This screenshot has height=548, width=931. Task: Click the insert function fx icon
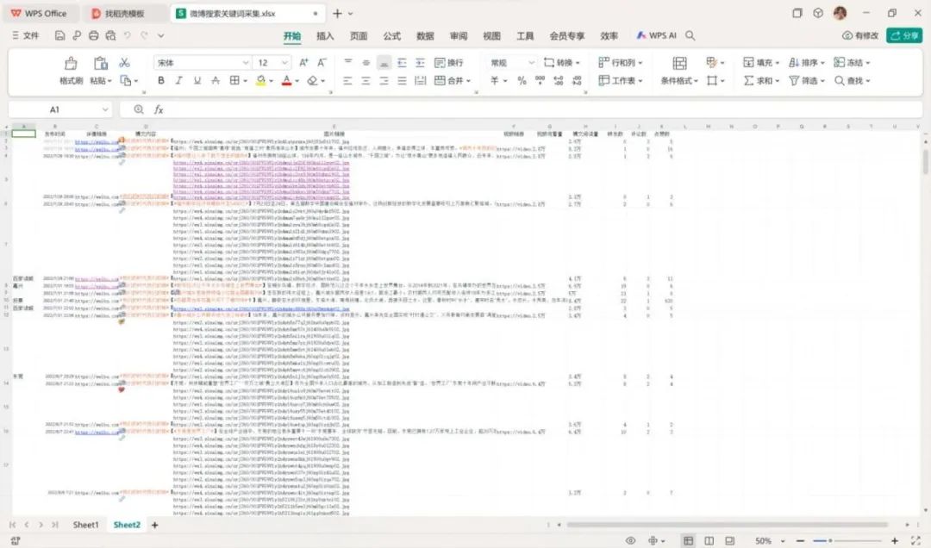point(159,110)
